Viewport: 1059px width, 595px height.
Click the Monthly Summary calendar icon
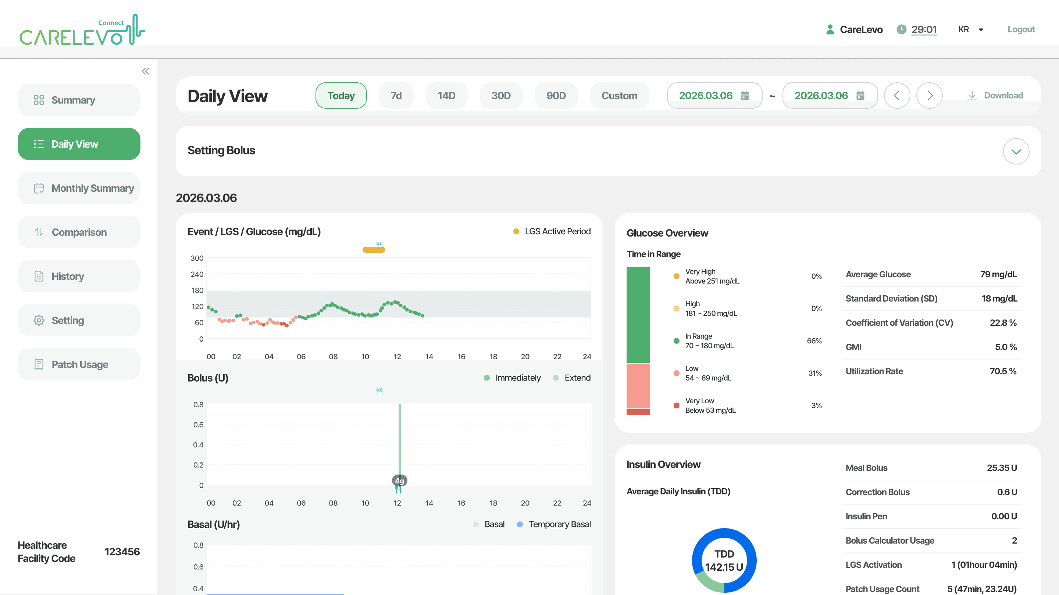pos(39,188)
